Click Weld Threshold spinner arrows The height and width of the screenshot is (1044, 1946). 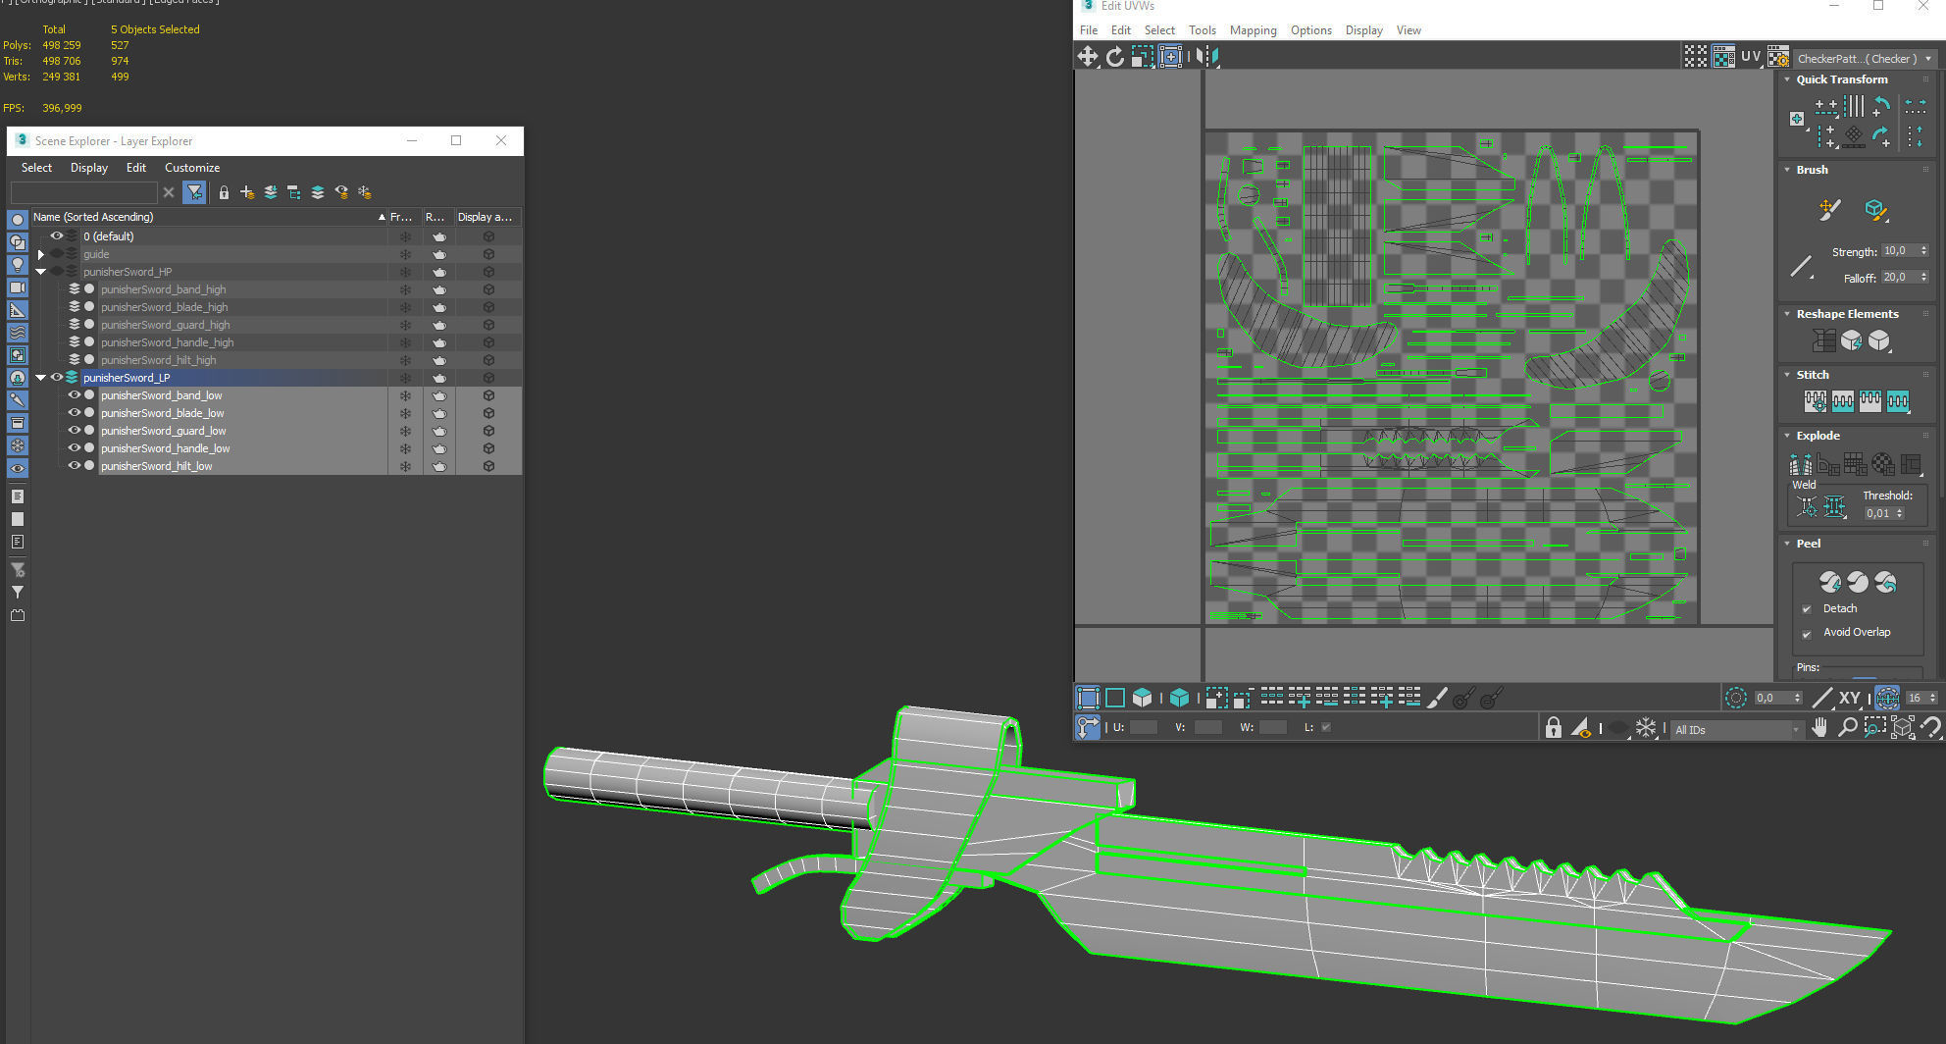click(1899, 513)
